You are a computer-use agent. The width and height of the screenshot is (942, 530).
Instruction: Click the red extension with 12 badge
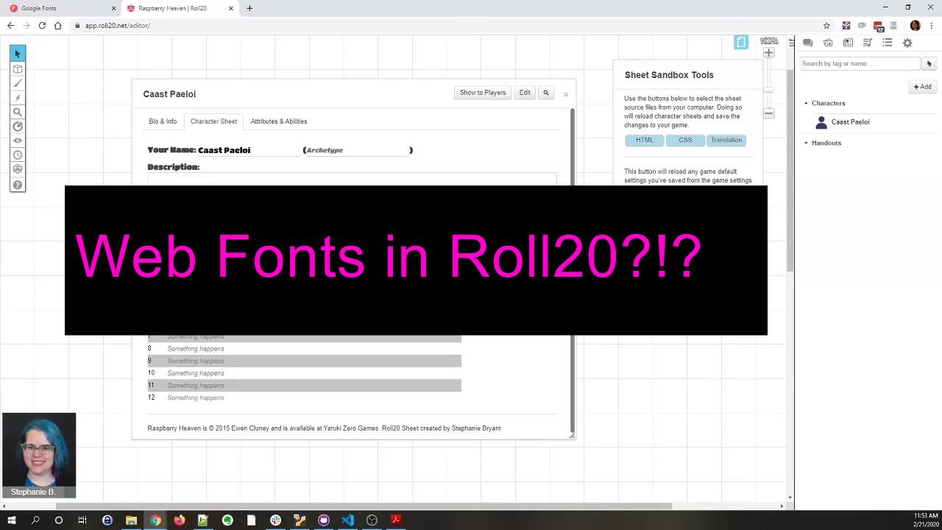[x=878, y=26]
